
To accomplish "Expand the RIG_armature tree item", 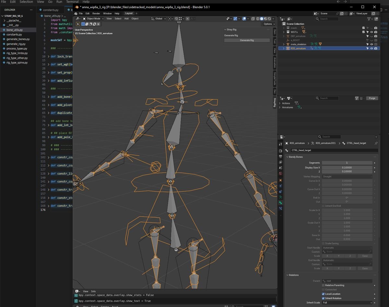I will point(284,48).
